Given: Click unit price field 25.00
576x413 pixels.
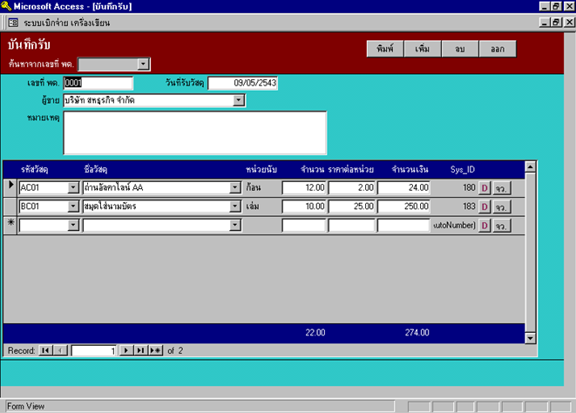Looking at the screenshot, I should 351,206.
